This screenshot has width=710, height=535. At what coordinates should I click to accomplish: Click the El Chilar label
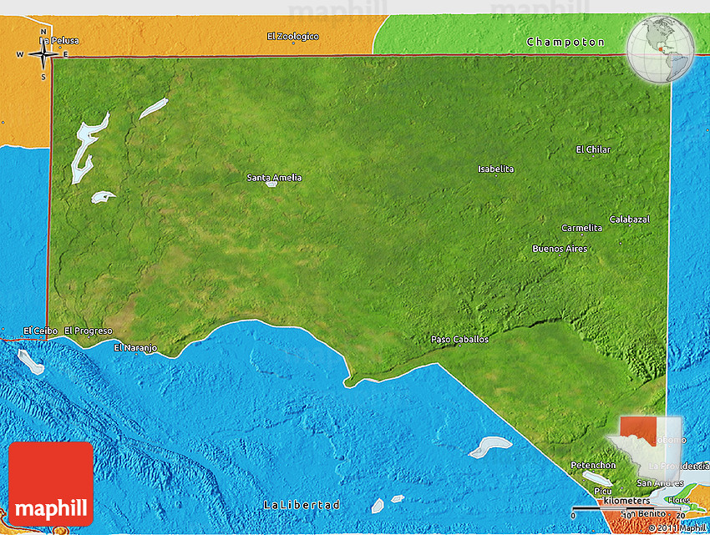(593, 150)
